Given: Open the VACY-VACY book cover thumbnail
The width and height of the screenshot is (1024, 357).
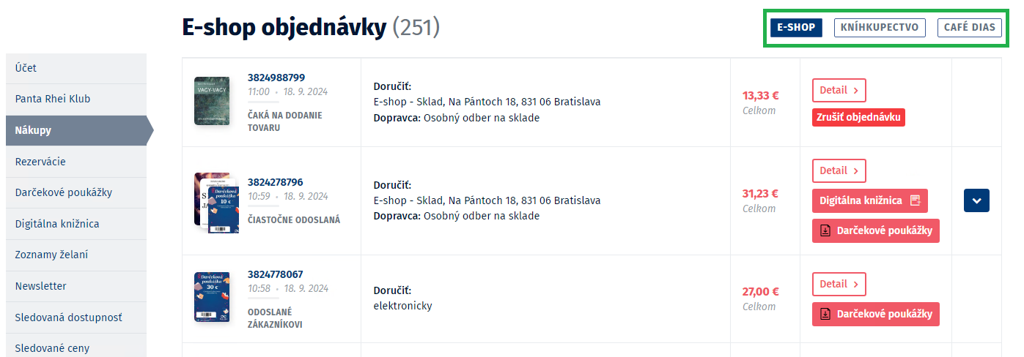Looking at the screenshot, I should point(211,101).
